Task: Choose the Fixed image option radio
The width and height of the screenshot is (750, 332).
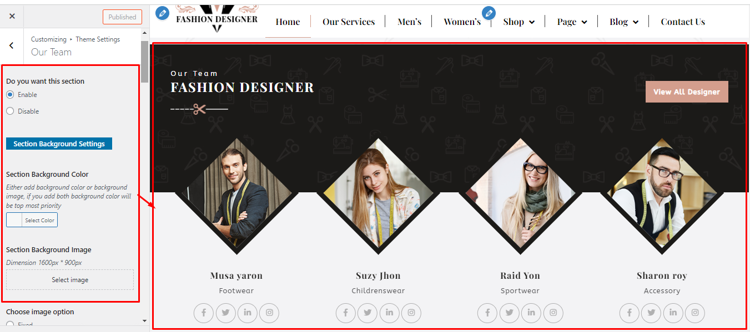Action: 10,325
